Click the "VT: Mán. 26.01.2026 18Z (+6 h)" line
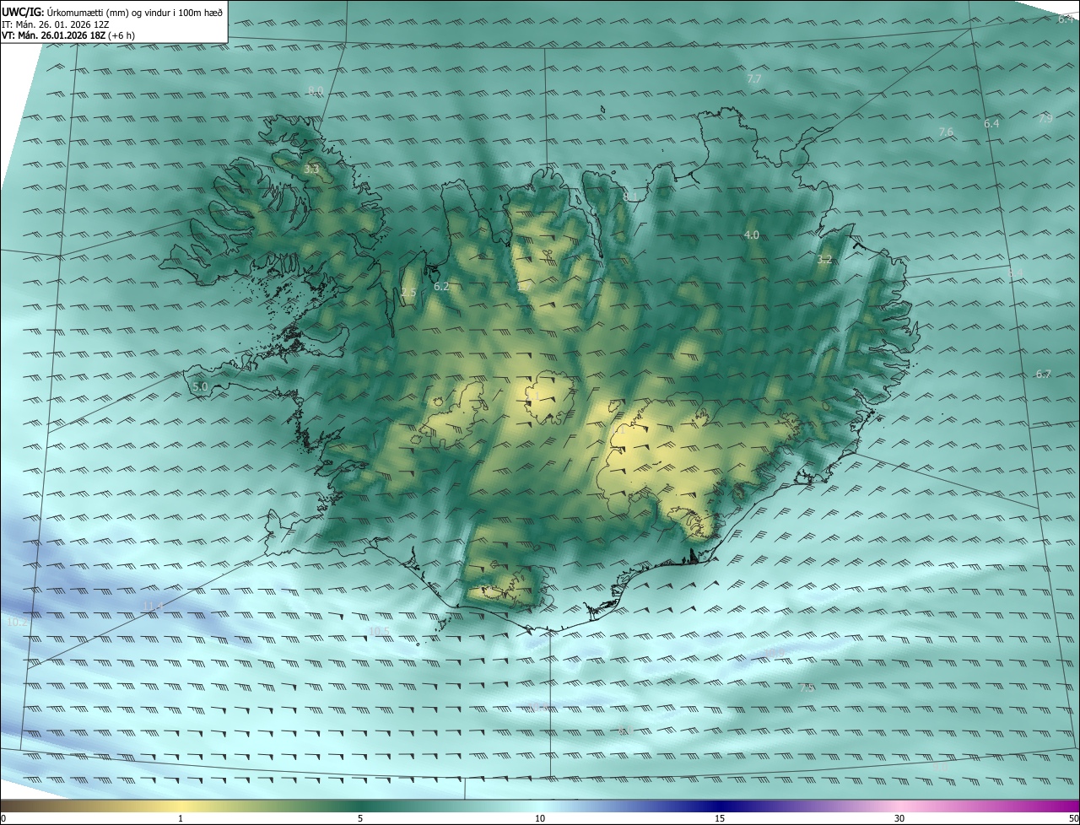 coord(67,35)
